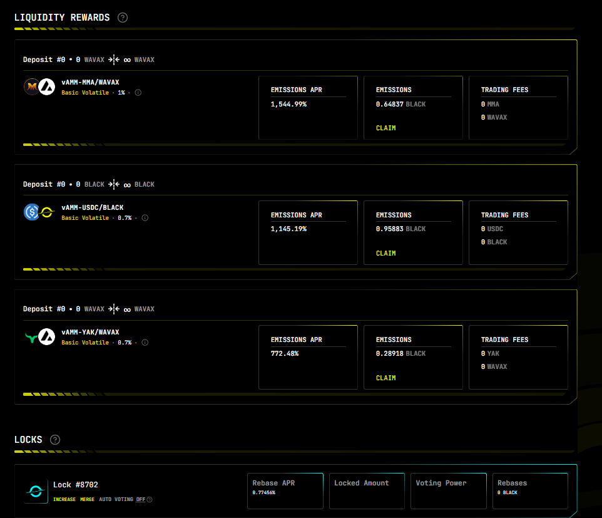
Task: Click the 1,544.99% emissions APR value
Action: (288, 104)
